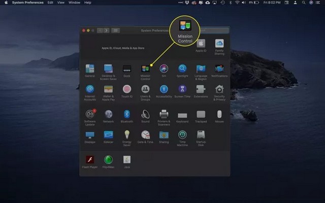Open Notifications preferences
This screenshot has height=203, width=325.
point(219,71)
